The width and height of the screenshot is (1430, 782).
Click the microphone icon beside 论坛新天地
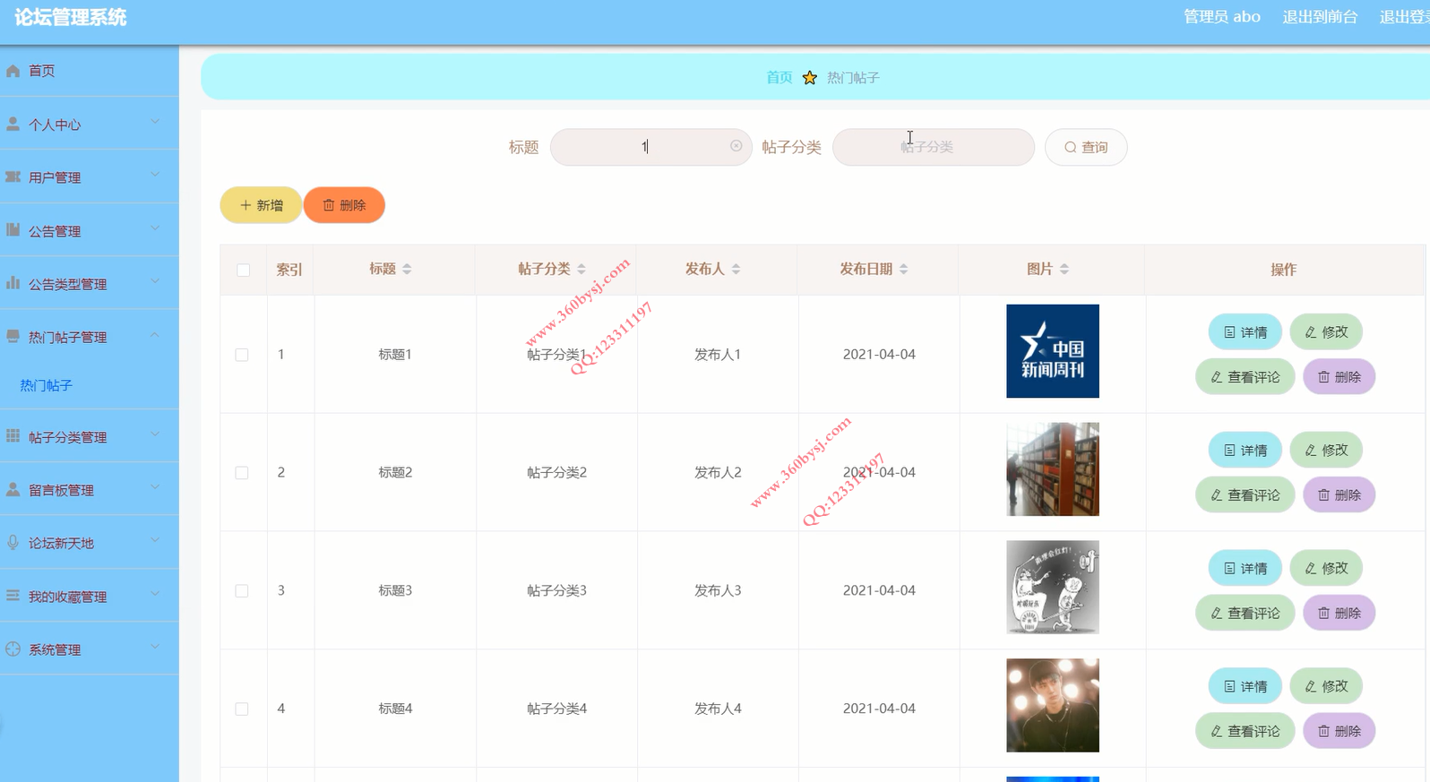point(13,542)
